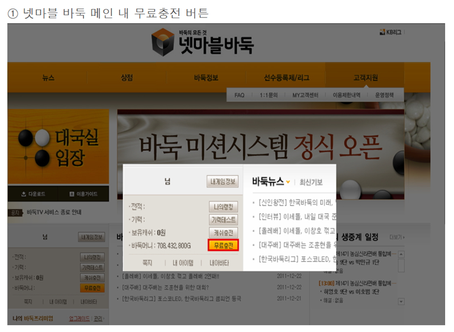This screenshot has height=332, width=454.
Task: Click the 관리 premium link
Action: (98, 318)
